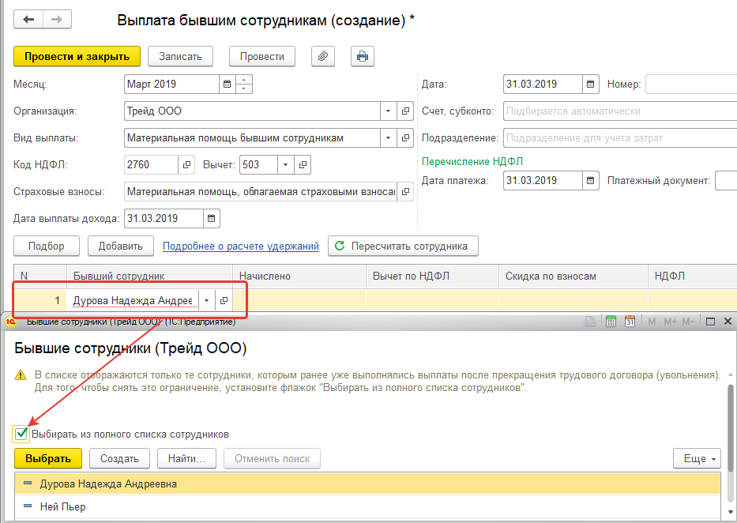737x523 pixels.
Task: Expand the Вид выплаты dropdown
Action: point(388,137)
